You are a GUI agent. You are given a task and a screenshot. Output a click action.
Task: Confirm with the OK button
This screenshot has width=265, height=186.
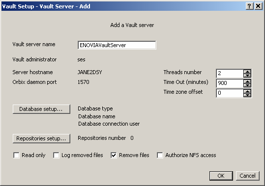click(221, 176)
